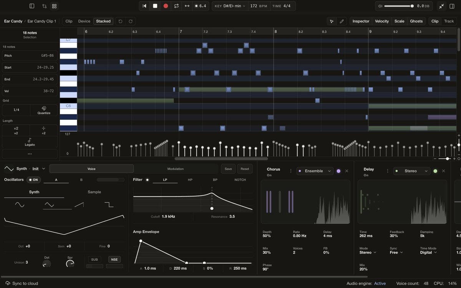461x288 pixels.
Task: Expand the Chorus Ensemble type dropdown
Action: (315, 171)
